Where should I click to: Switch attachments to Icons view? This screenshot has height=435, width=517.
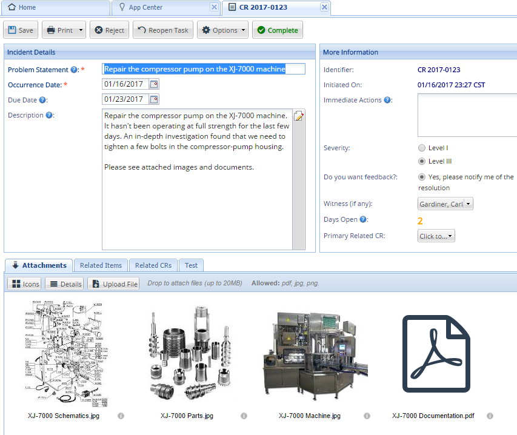point(24,284)
